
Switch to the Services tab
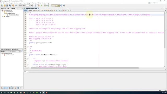tap(13, 8)
